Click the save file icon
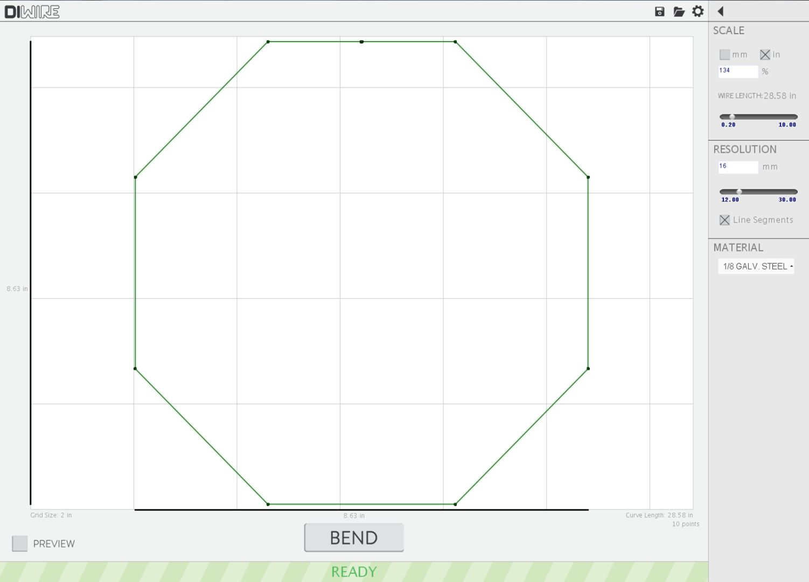The height and width of the screenshot is (582, 809). 659,11
